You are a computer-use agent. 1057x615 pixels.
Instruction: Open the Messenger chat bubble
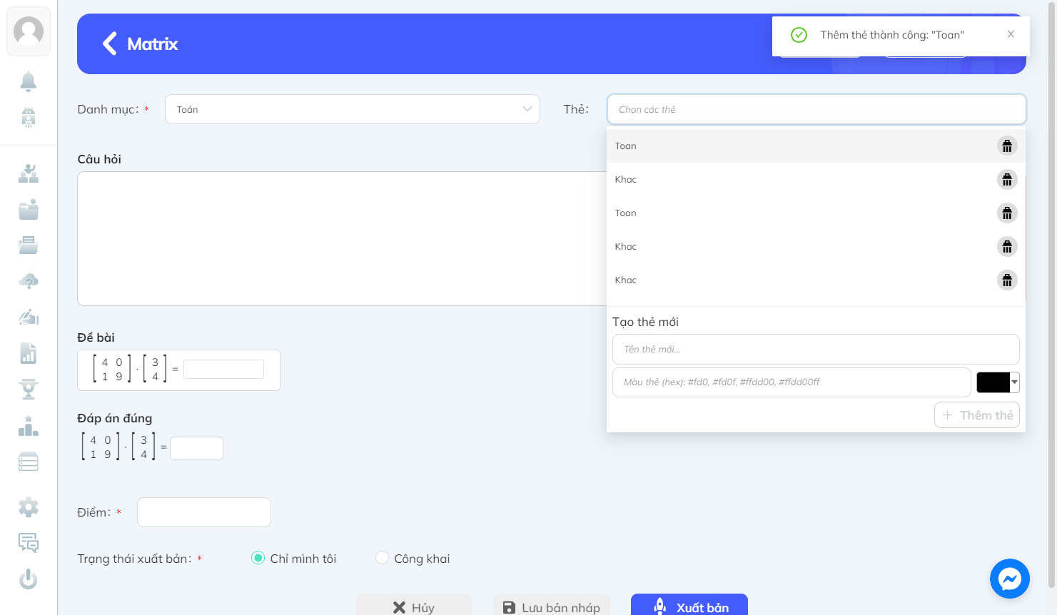(1010, 579)
